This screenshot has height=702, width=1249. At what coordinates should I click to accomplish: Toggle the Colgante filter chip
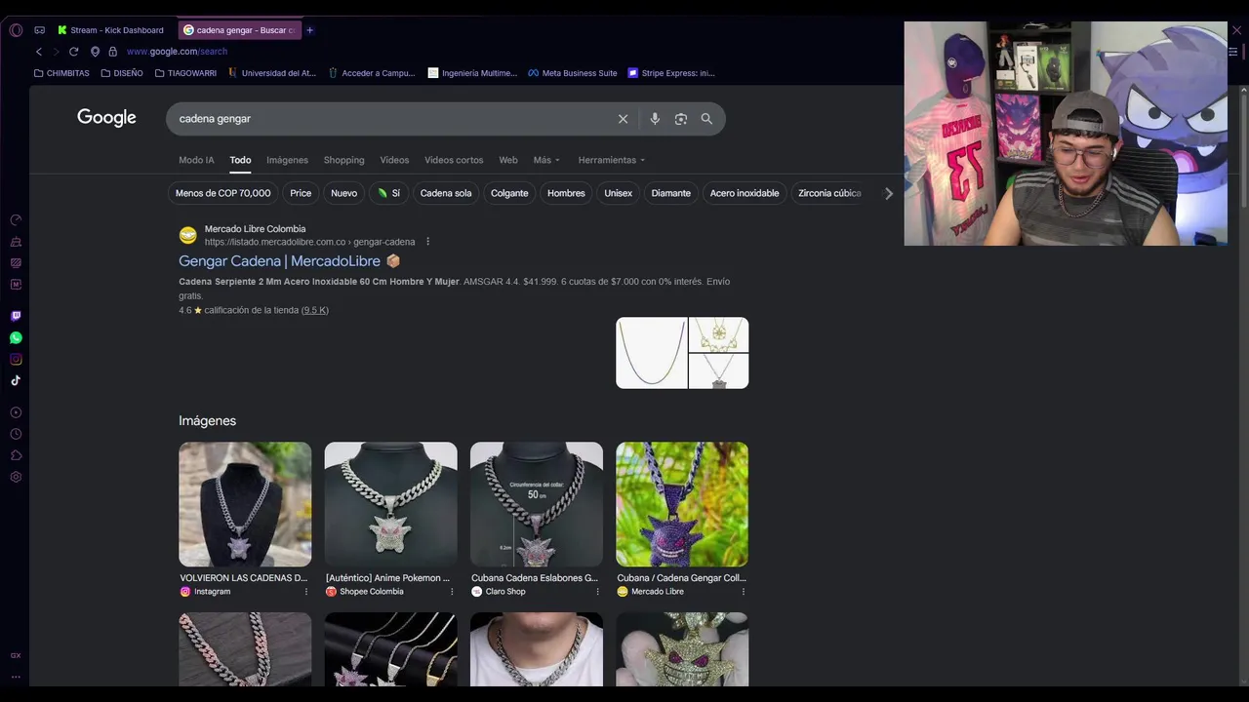[x=509, y=193]
